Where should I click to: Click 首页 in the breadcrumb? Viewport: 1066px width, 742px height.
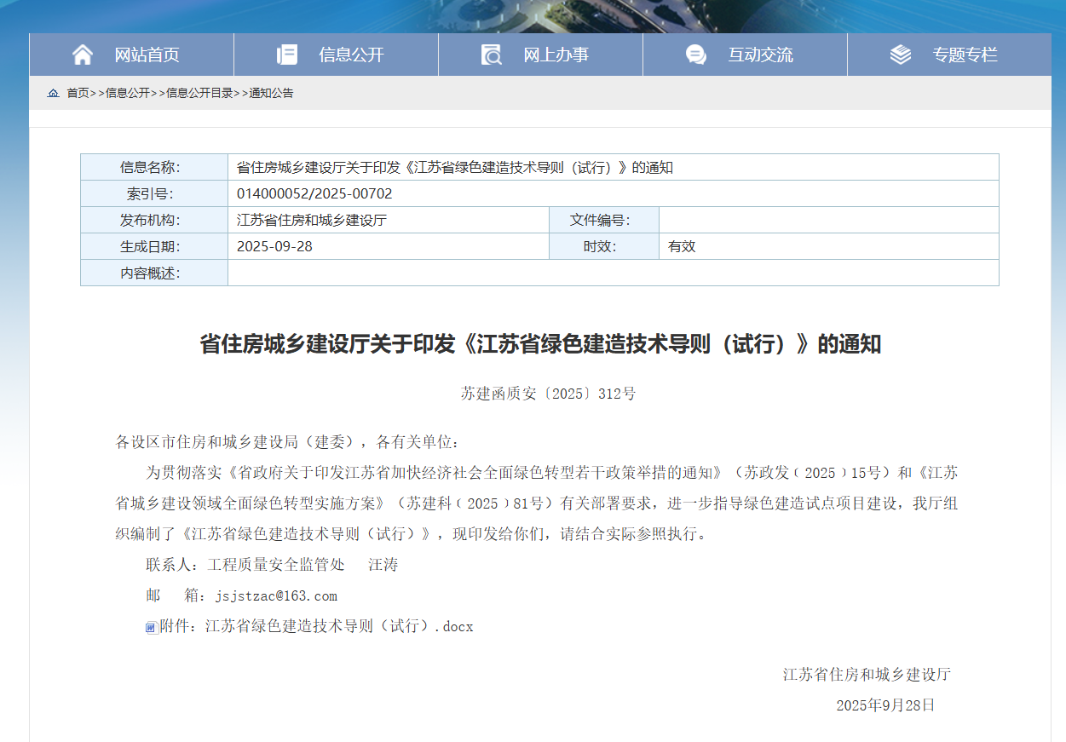pos(78,93)
